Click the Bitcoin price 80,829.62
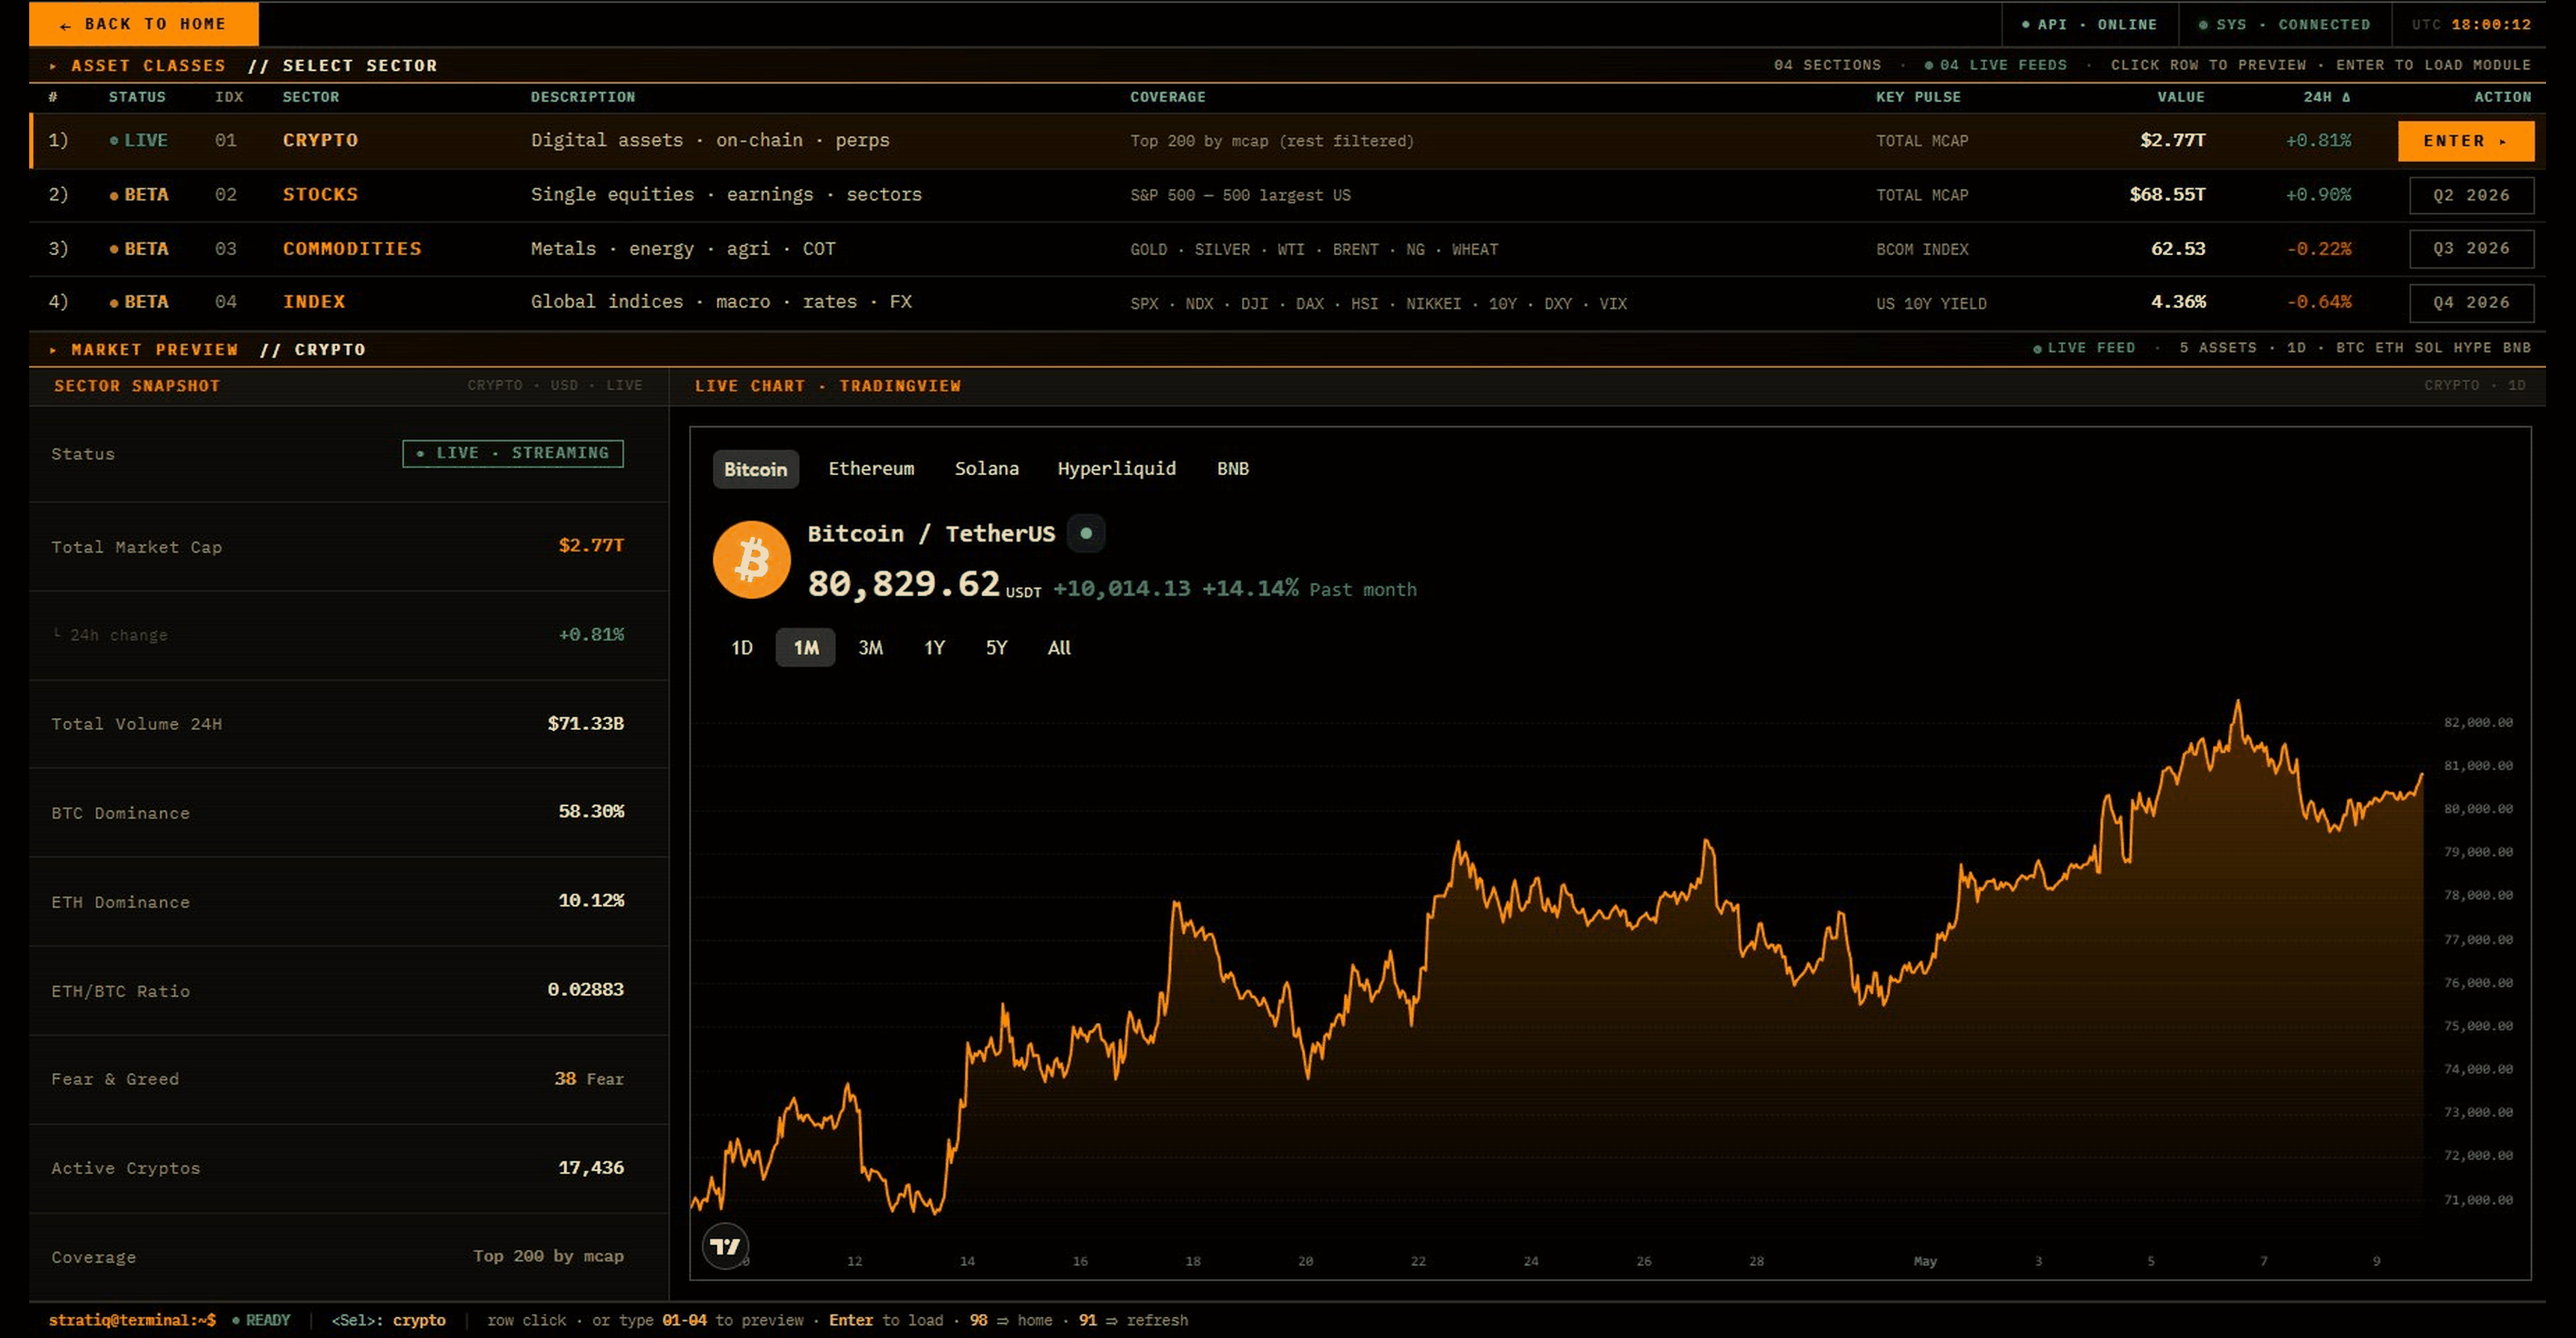Viewport: 2576px width, 1338px height. [x=903, y=583]
